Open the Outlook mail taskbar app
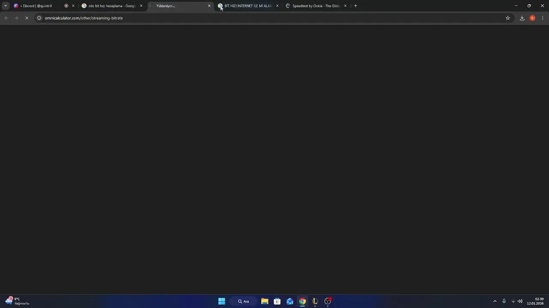This screenshot has width=549, height=308. pyautogui.click(x=290, y=301)
